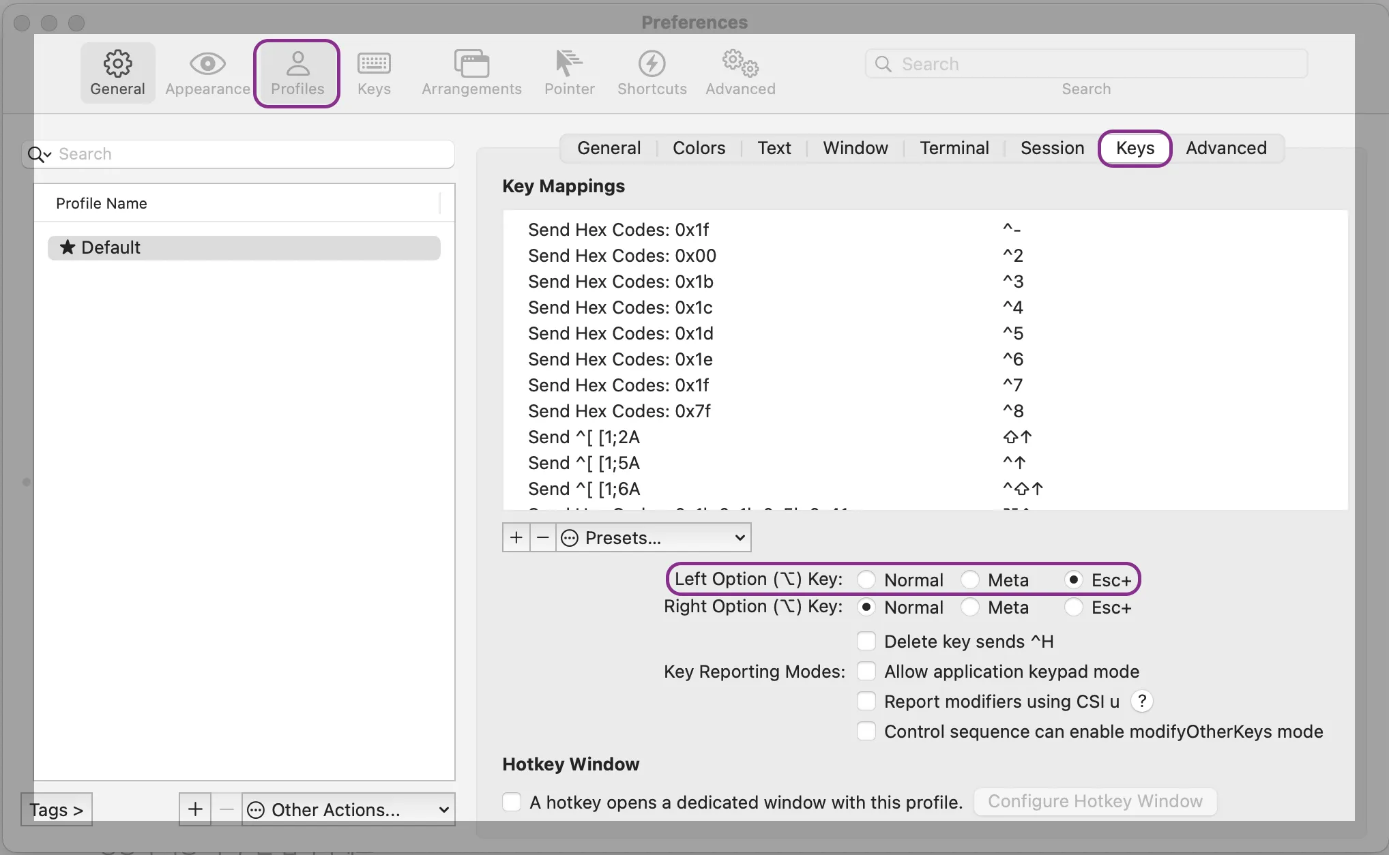Image resolution: width=1389 pixels, height=855 pixels.
Task: Switch to the Colors tab
Action: [699, 148]
